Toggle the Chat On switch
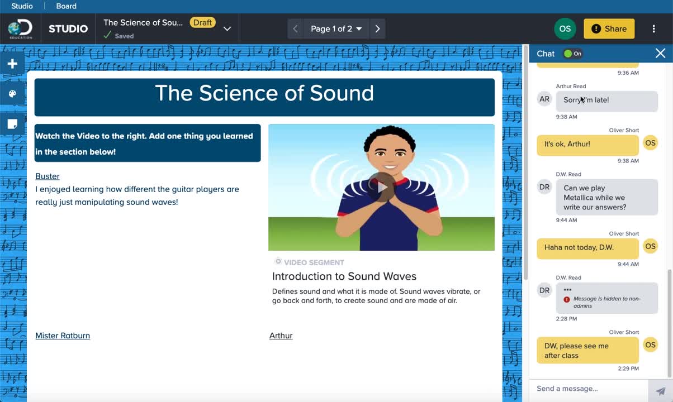Viewport: 673px width, 402px height. 573,54
